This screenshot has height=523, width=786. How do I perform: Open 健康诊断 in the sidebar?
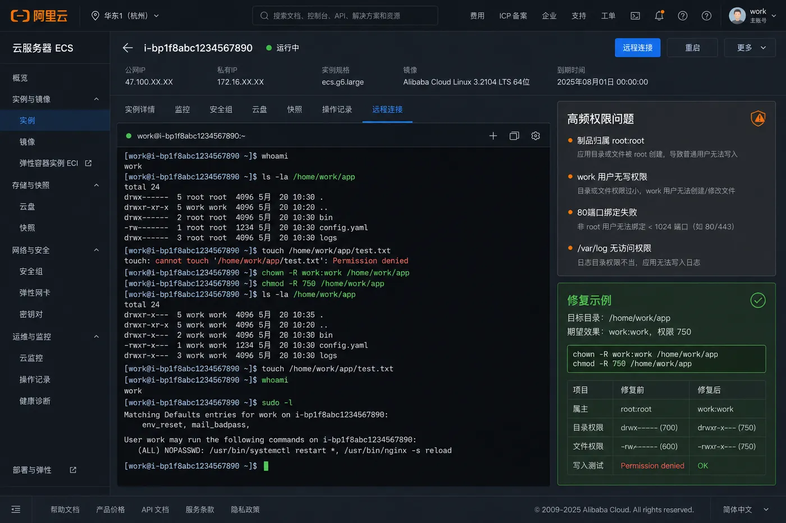(35, 401)
